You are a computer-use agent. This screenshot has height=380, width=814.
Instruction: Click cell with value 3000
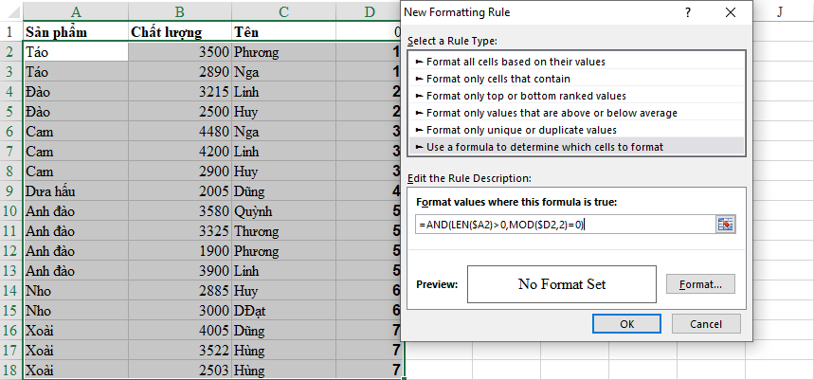pyautogui.click(x=180, y=311)
